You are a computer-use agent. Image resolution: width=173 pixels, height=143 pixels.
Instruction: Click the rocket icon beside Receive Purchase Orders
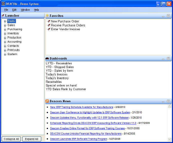tap(49, 25)
